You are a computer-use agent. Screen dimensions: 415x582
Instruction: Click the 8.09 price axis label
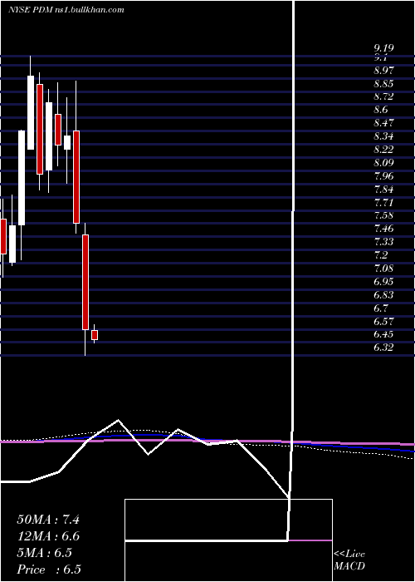[383, 163]
